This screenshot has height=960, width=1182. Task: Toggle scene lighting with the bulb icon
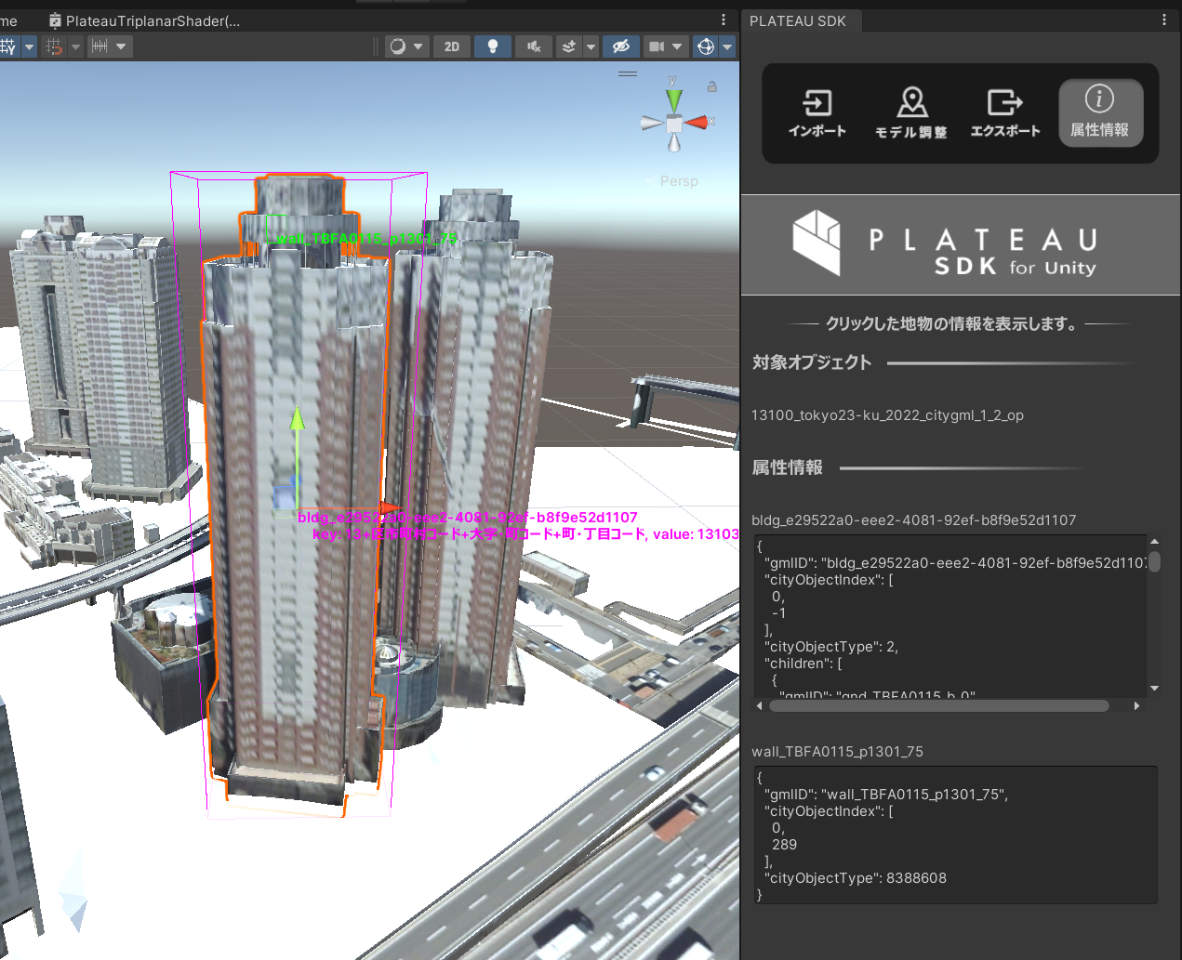pos(493,46)
